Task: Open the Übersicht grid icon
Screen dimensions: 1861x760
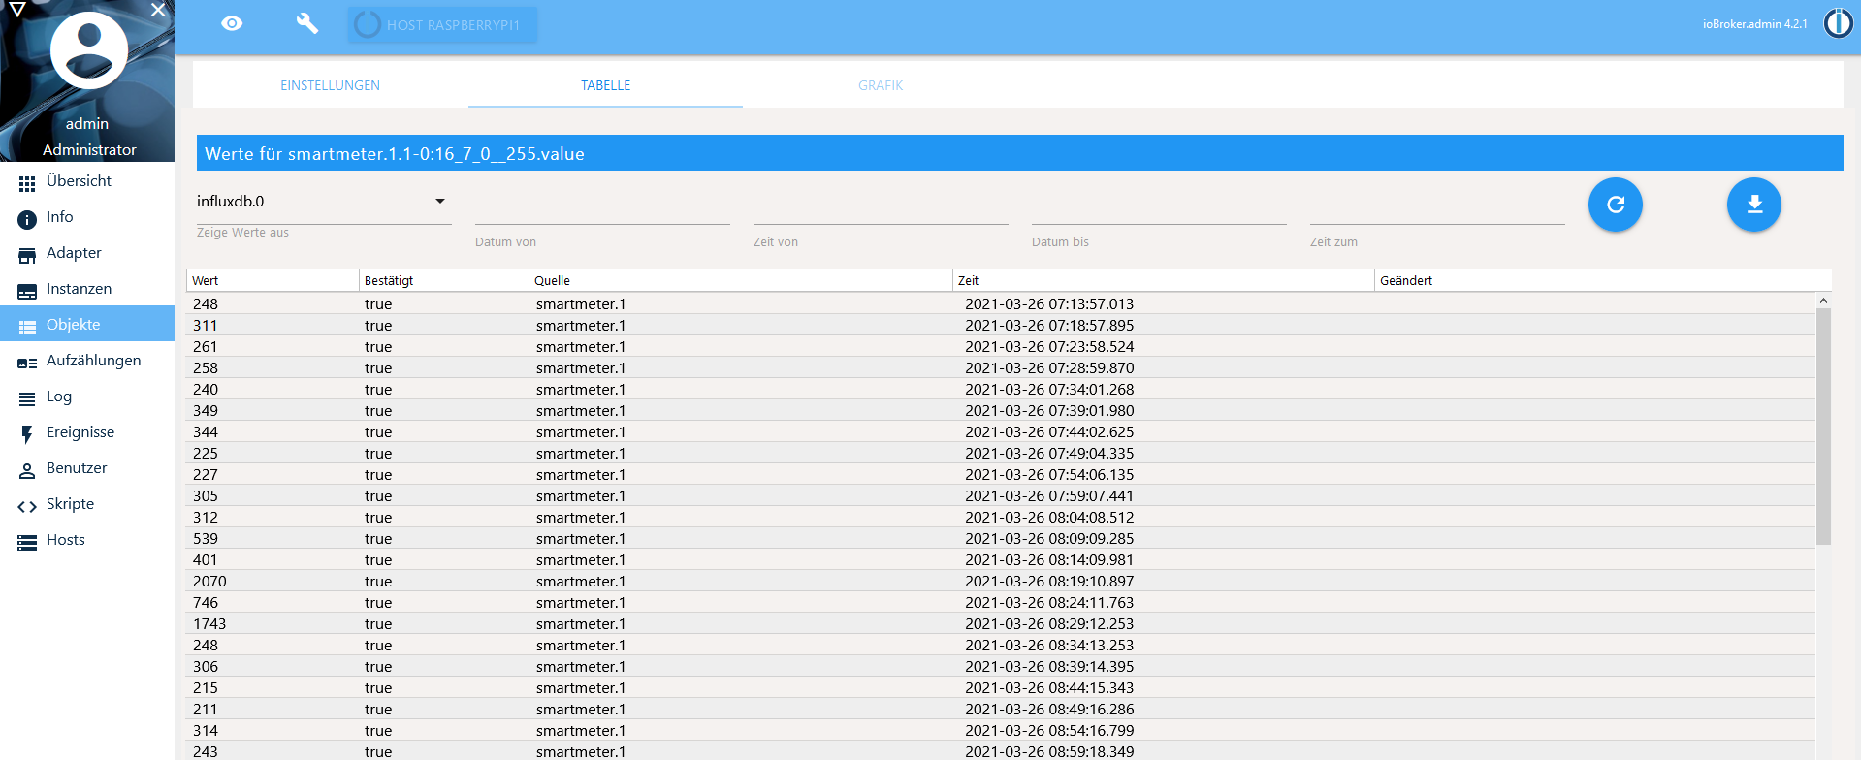Action: [x=27, y=183]
